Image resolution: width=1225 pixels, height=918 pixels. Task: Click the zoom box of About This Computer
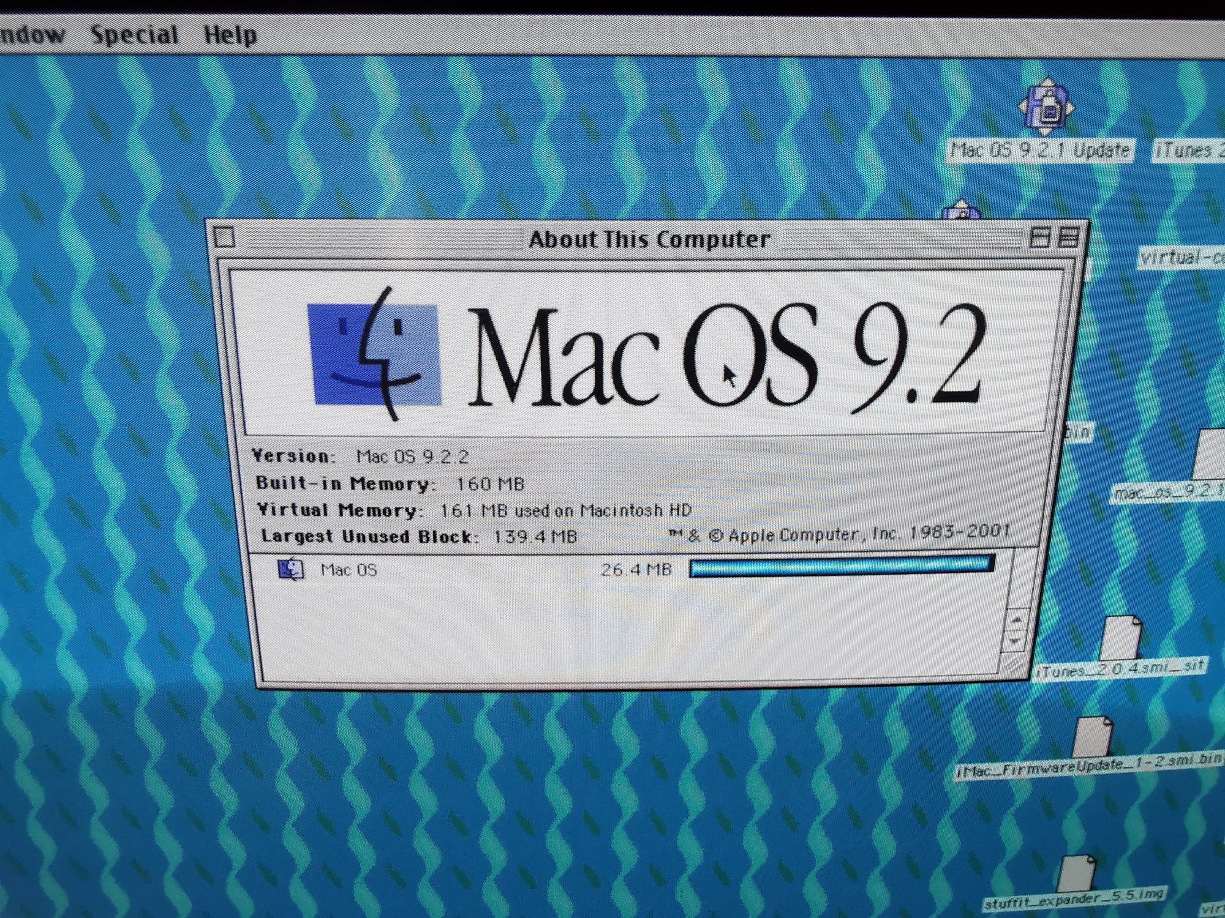pos(1039,237)
